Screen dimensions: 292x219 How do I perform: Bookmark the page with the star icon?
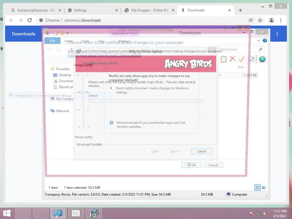(260, 20)
